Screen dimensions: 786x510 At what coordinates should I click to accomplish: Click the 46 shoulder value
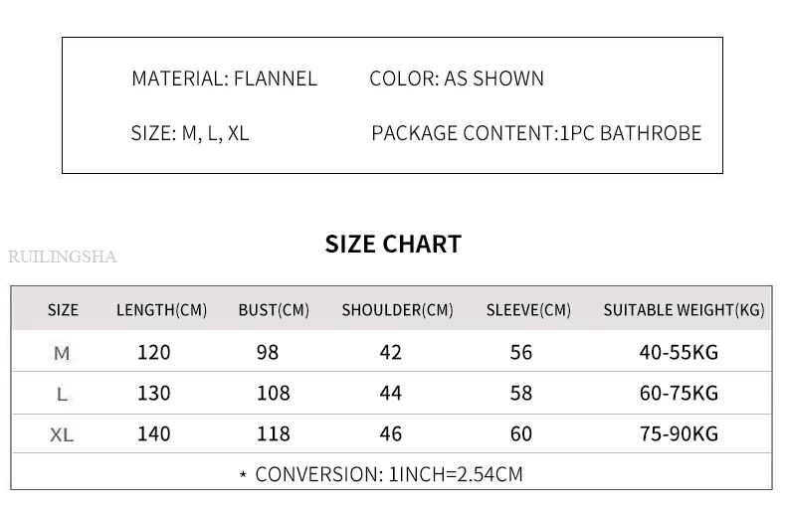coord(390,433)
